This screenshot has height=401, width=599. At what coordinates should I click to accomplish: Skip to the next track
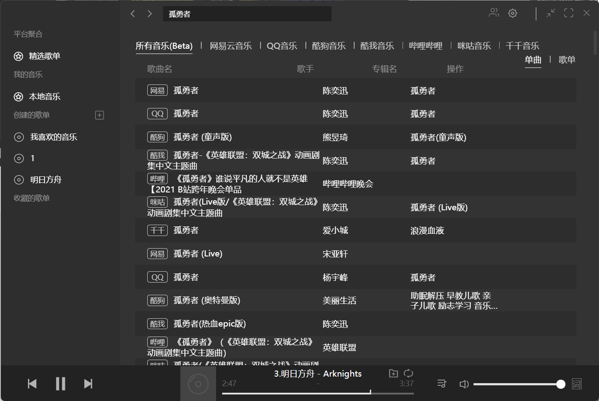tap(88, 384)
